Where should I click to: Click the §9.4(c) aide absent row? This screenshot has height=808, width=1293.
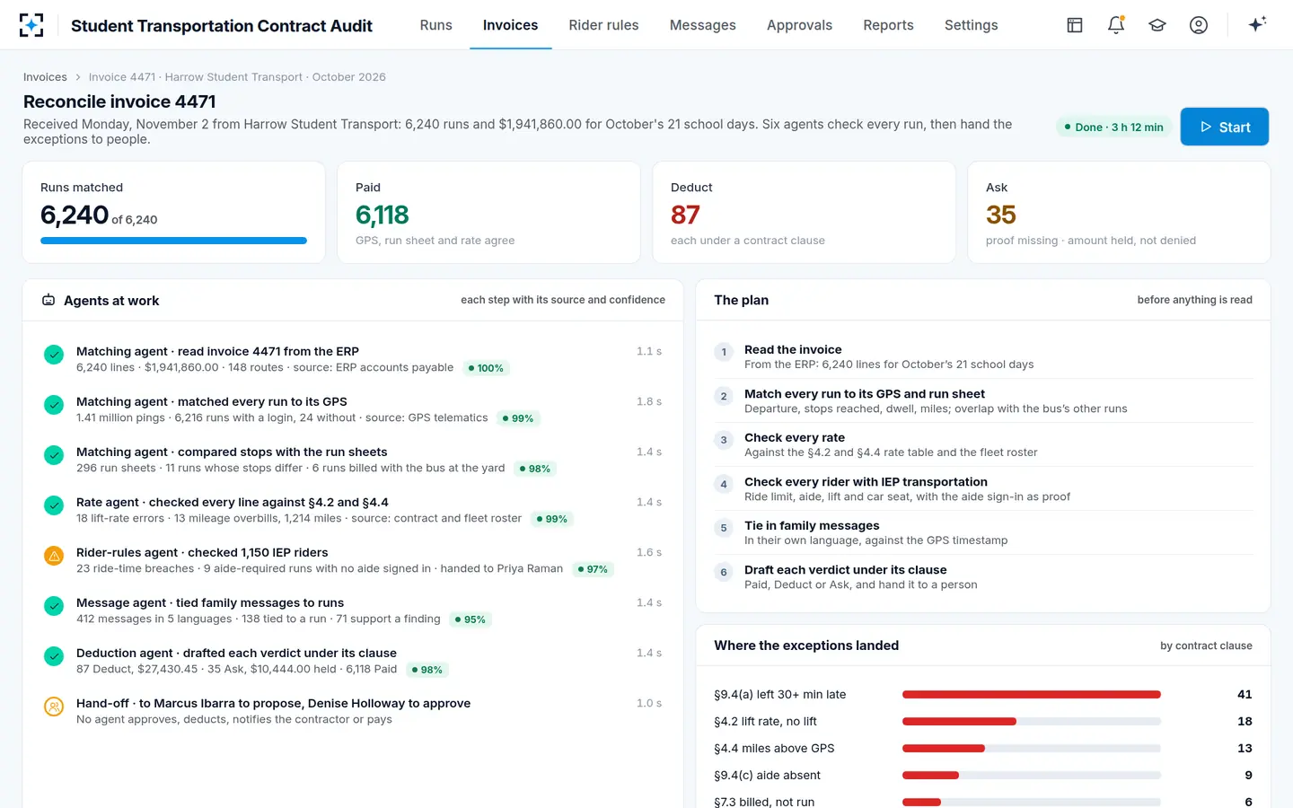point(983,775)
